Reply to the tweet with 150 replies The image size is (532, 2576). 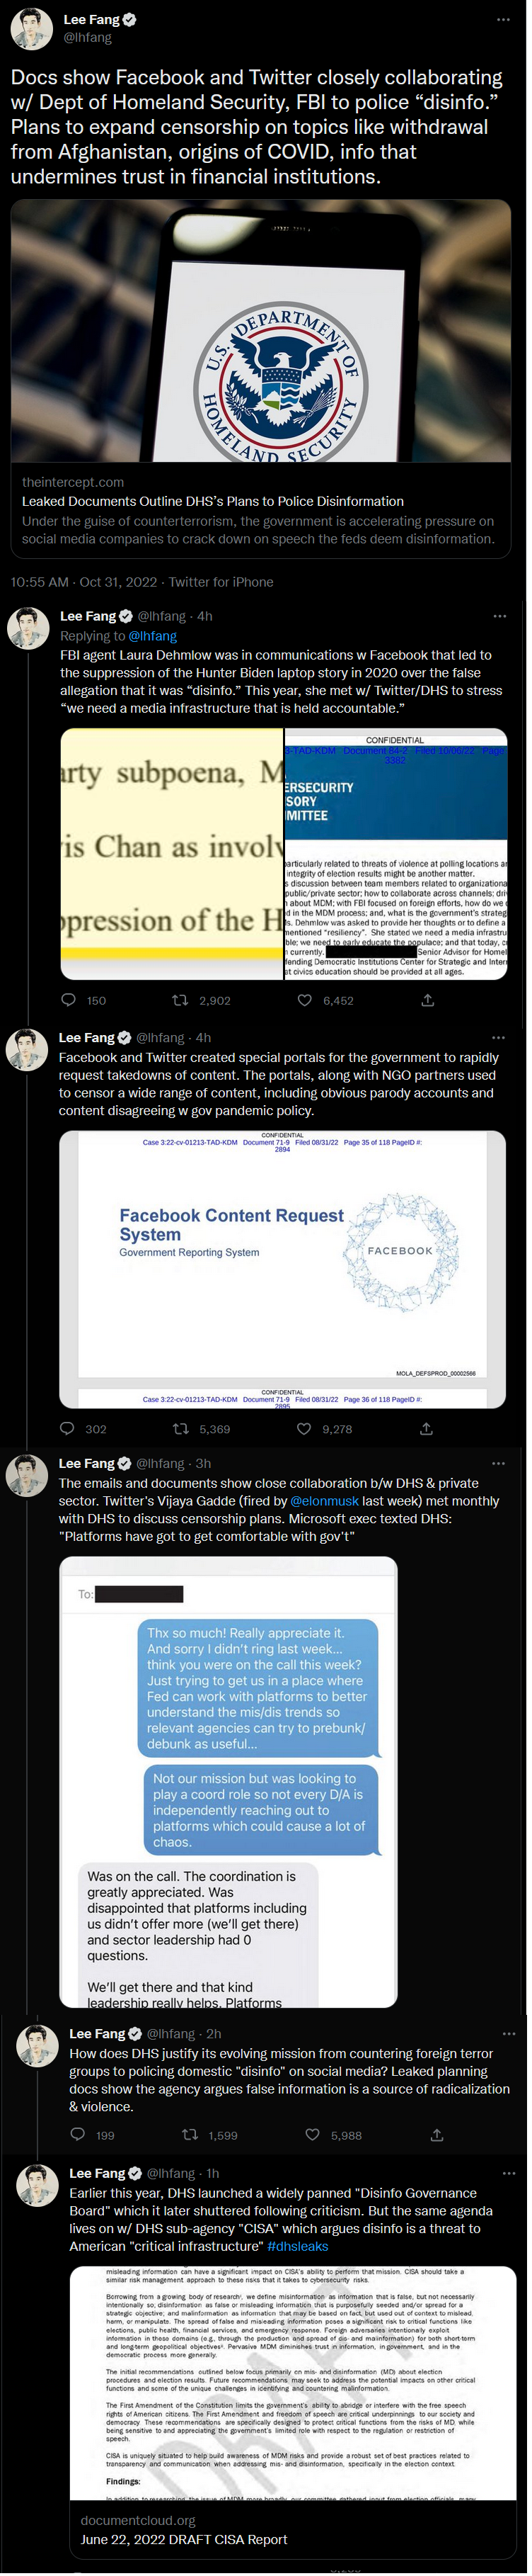(x=69, y=999)
